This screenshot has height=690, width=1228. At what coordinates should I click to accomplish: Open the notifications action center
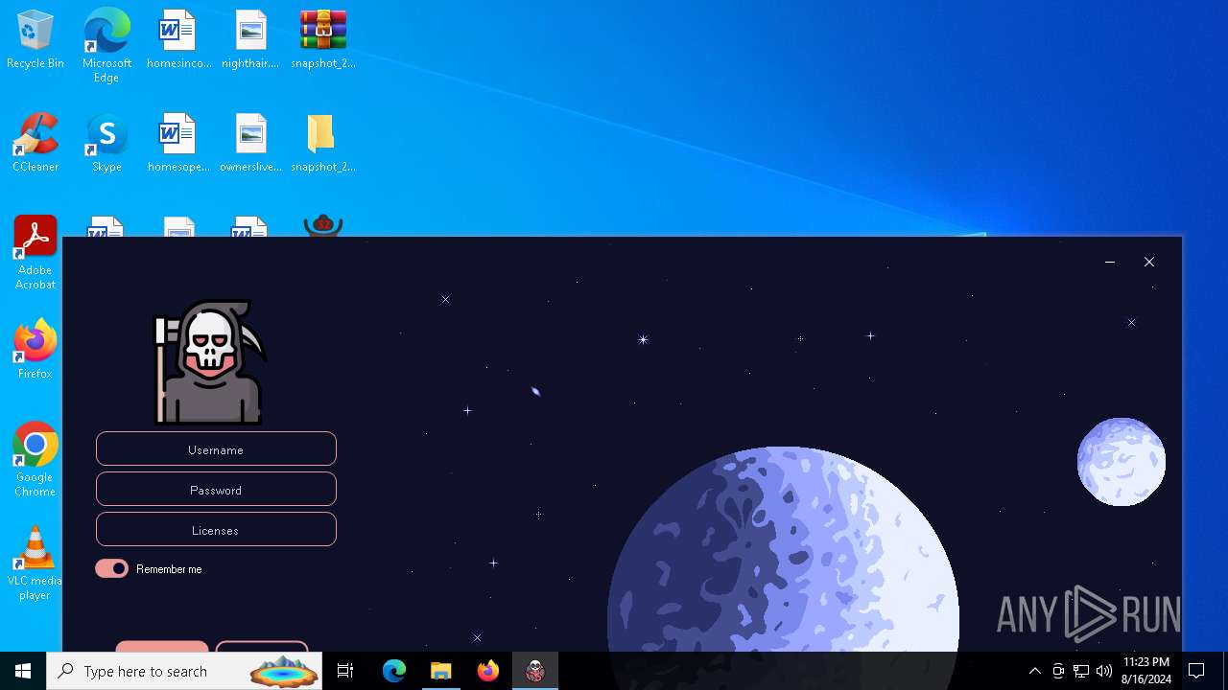point(1196,671)
